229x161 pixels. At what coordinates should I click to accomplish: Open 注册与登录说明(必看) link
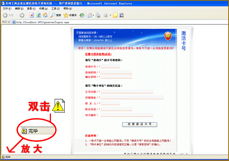pyautogui.click(x=98, y=54)
